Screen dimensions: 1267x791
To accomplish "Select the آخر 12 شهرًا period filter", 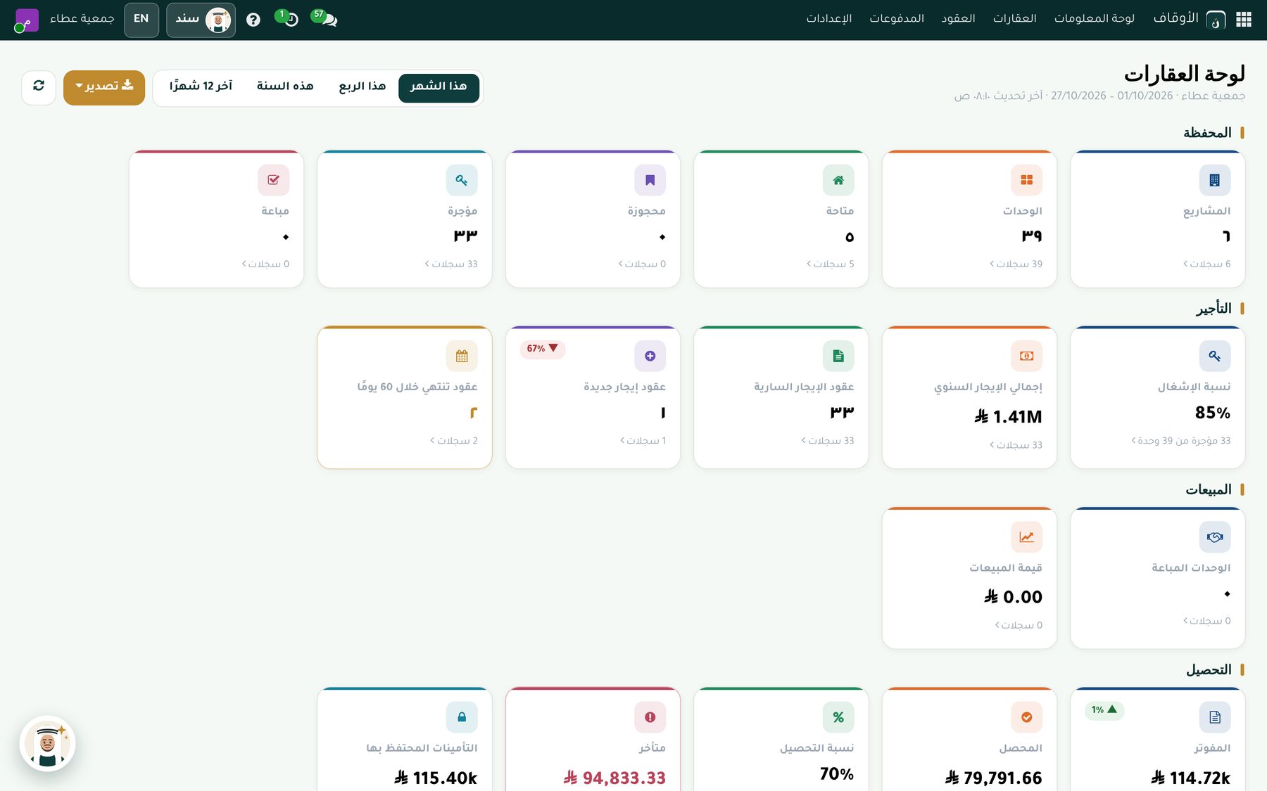I will pos(201,87).
